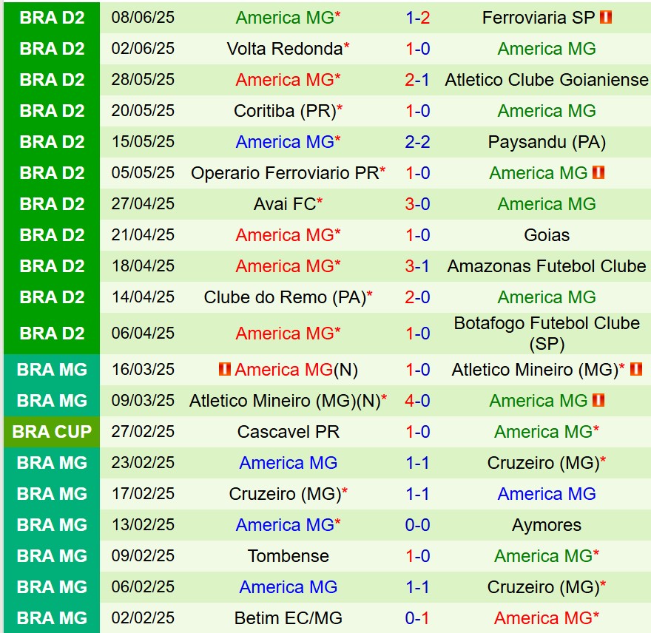Click the 0-0 score against Aymores

click(417, 525)
